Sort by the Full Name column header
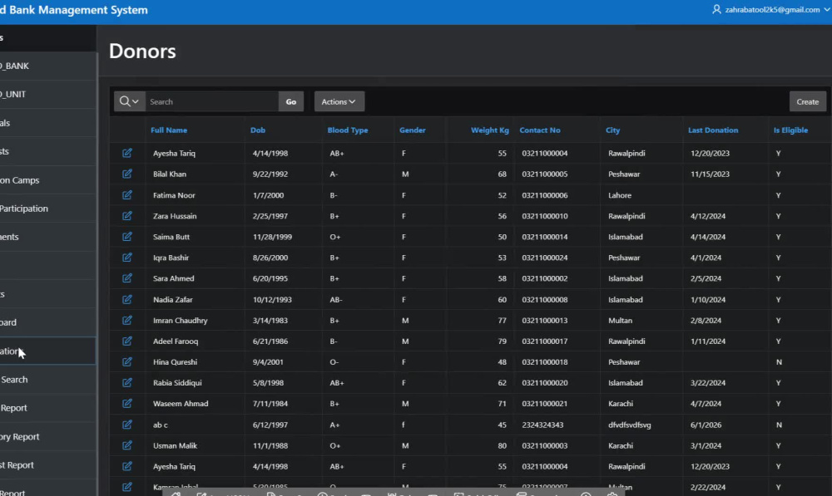Viewport: 832px width, 496px height. pos(169,130)
